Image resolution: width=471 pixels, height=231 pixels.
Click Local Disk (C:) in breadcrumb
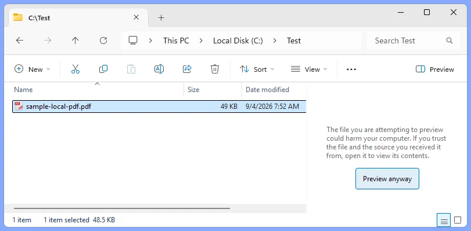click(238, 41)
